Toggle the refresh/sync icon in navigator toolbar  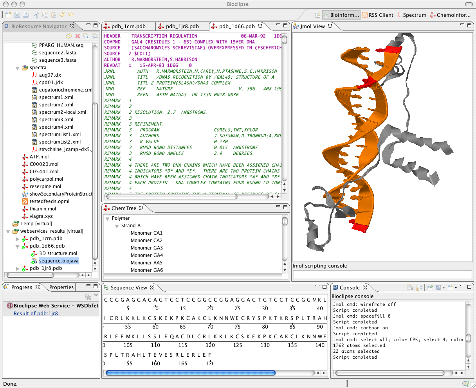click(69, 36)
